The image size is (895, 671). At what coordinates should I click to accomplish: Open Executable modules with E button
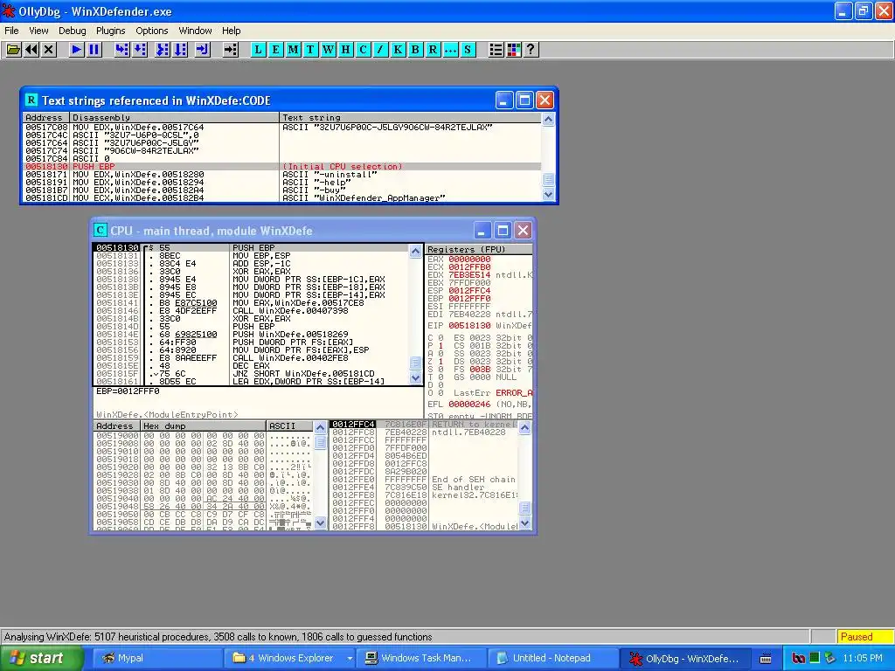[275, 50]
